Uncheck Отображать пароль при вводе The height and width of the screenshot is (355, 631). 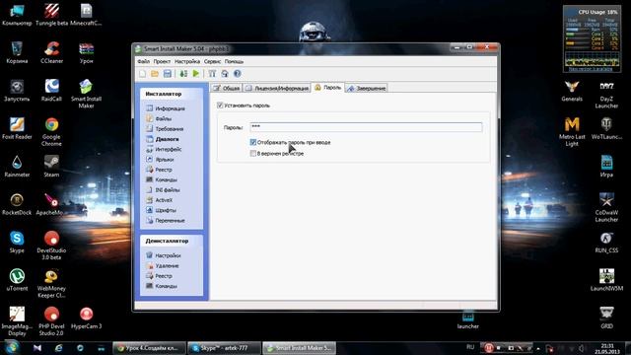pyautogui.click(x=253, y=142)
